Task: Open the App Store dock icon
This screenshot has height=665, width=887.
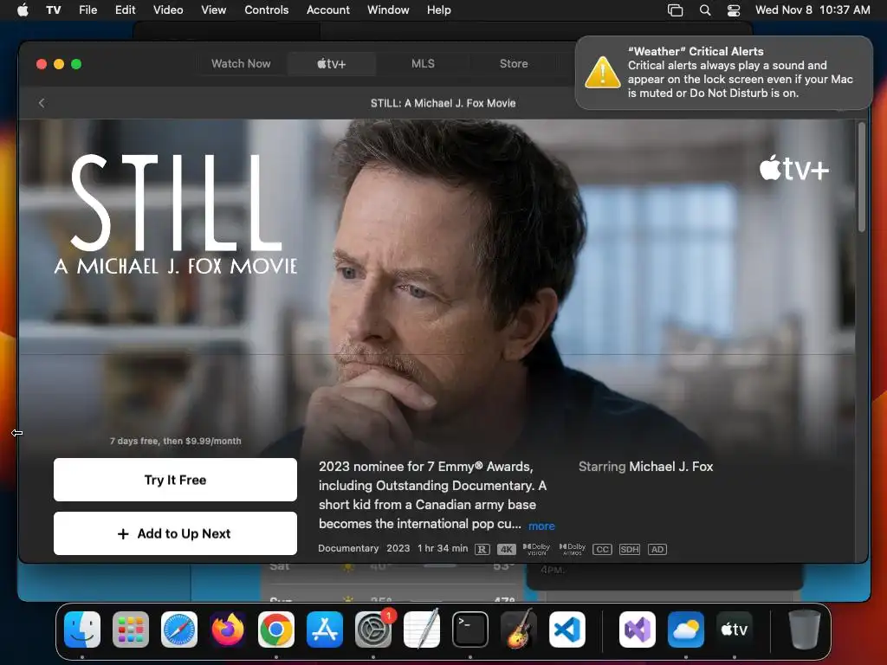Action: pyautogui.click(x=325, y=629)
